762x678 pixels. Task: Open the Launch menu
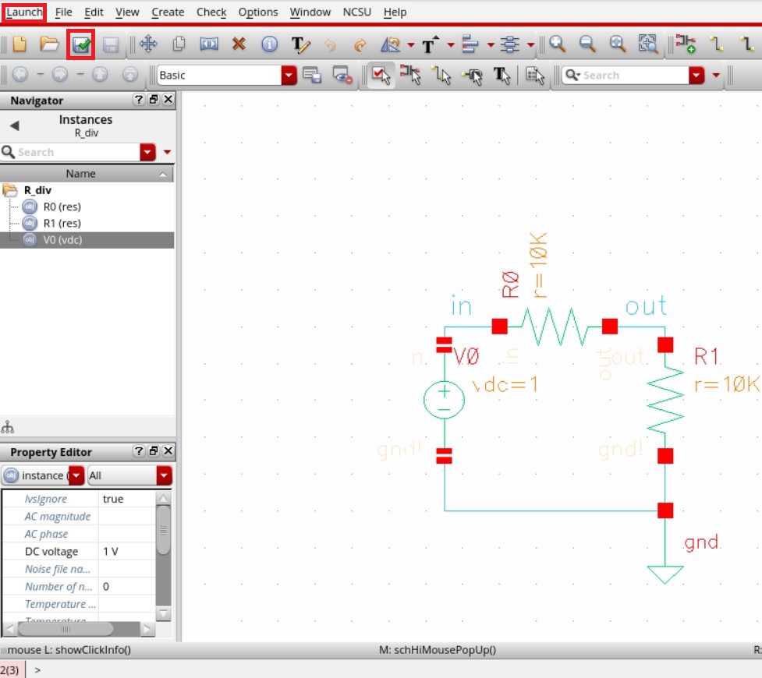[x=24, y=12]
